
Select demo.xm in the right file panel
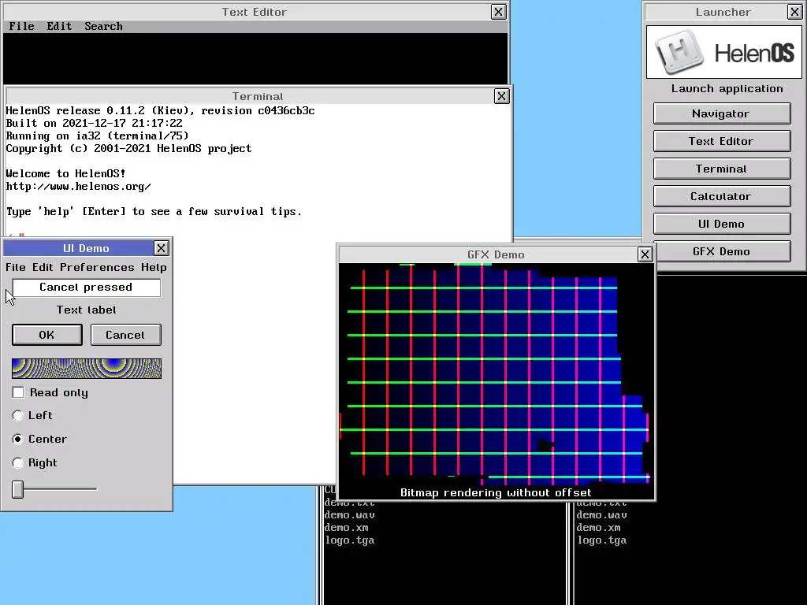click(x=599, y=527)
